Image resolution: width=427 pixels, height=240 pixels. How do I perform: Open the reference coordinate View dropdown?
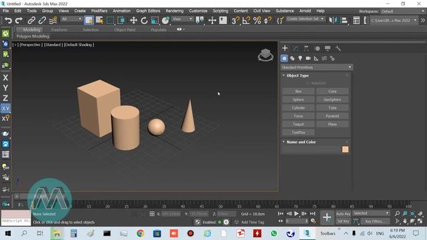[182, 19]
